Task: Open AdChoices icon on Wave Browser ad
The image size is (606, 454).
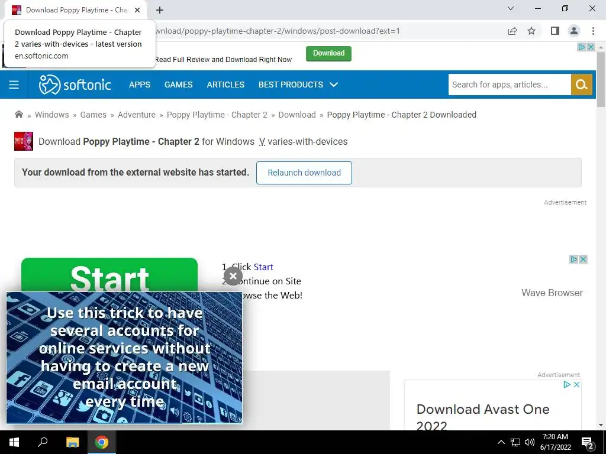Action: [574, 259]
